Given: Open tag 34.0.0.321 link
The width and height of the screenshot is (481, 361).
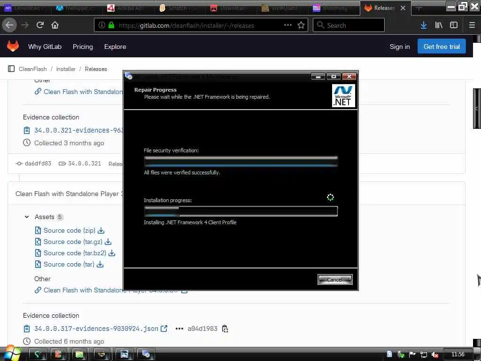Looking at the screenshot, I should click(85, 163).
